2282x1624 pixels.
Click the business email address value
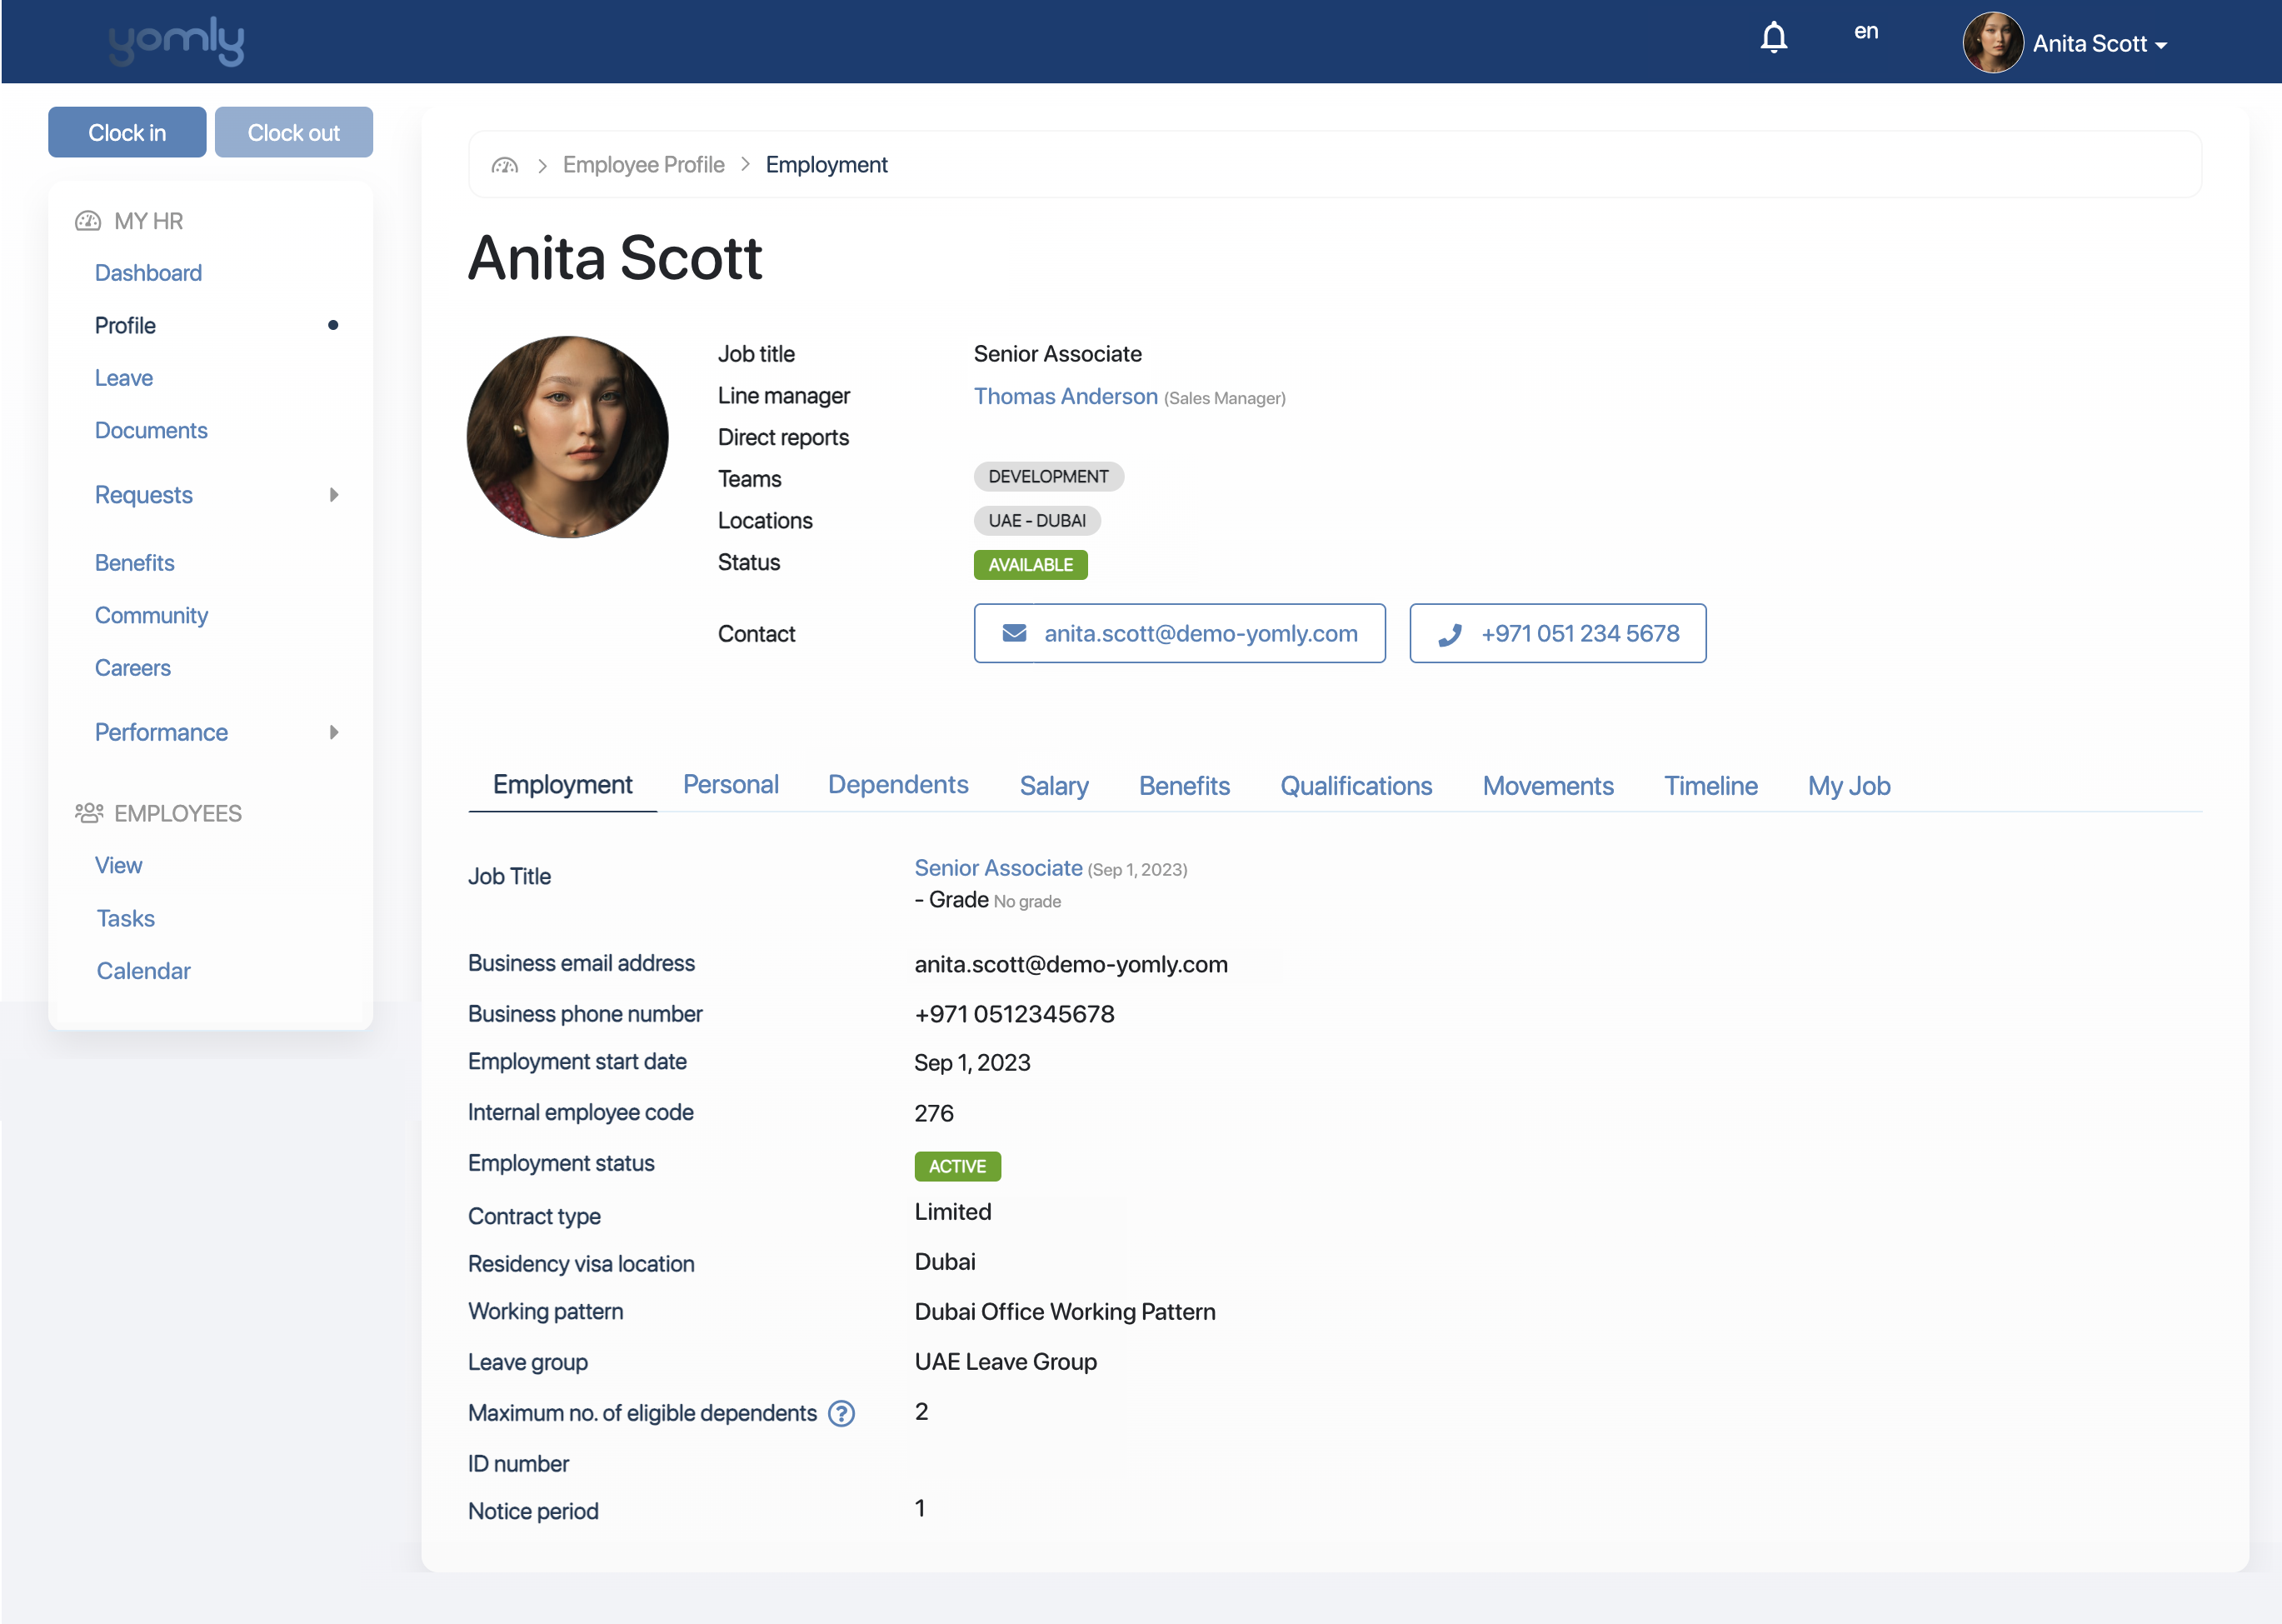[1071, 964]
